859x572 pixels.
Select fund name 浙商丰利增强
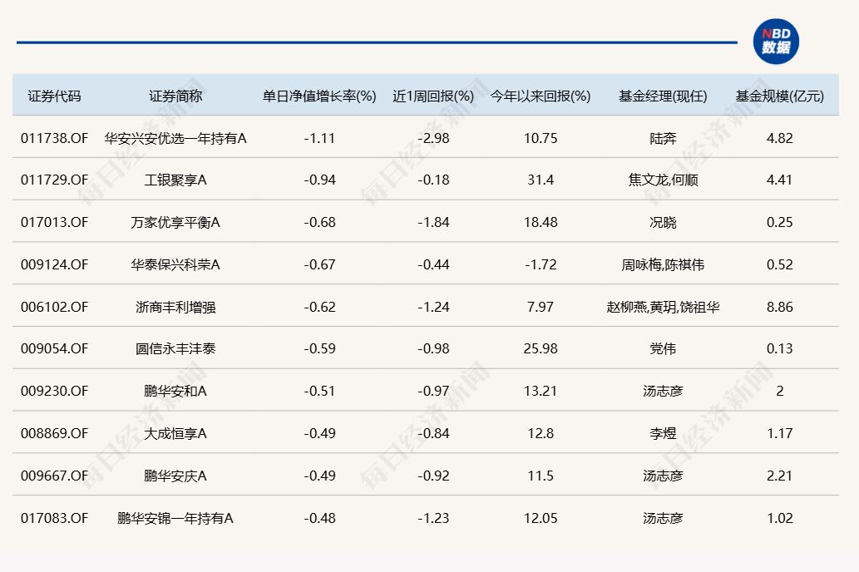click(175, 307)
